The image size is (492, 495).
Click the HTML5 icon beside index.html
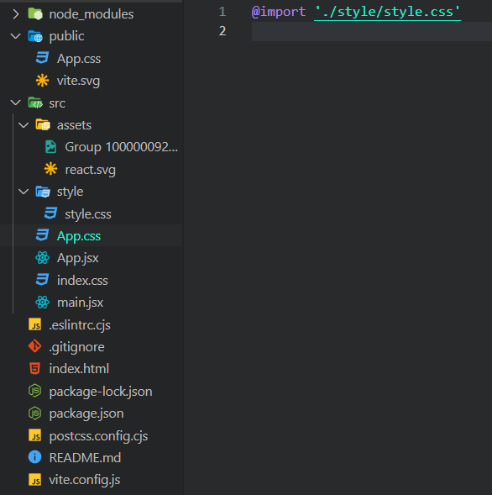(34, 368)
